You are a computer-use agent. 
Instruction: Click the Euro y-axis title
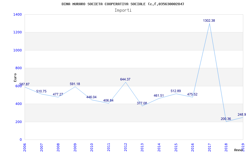15,77
